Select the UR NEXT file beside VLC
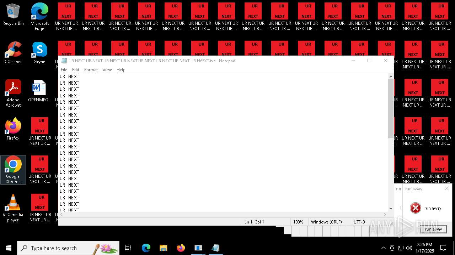The width and height of the screenshot is (455, 255). 40,208
